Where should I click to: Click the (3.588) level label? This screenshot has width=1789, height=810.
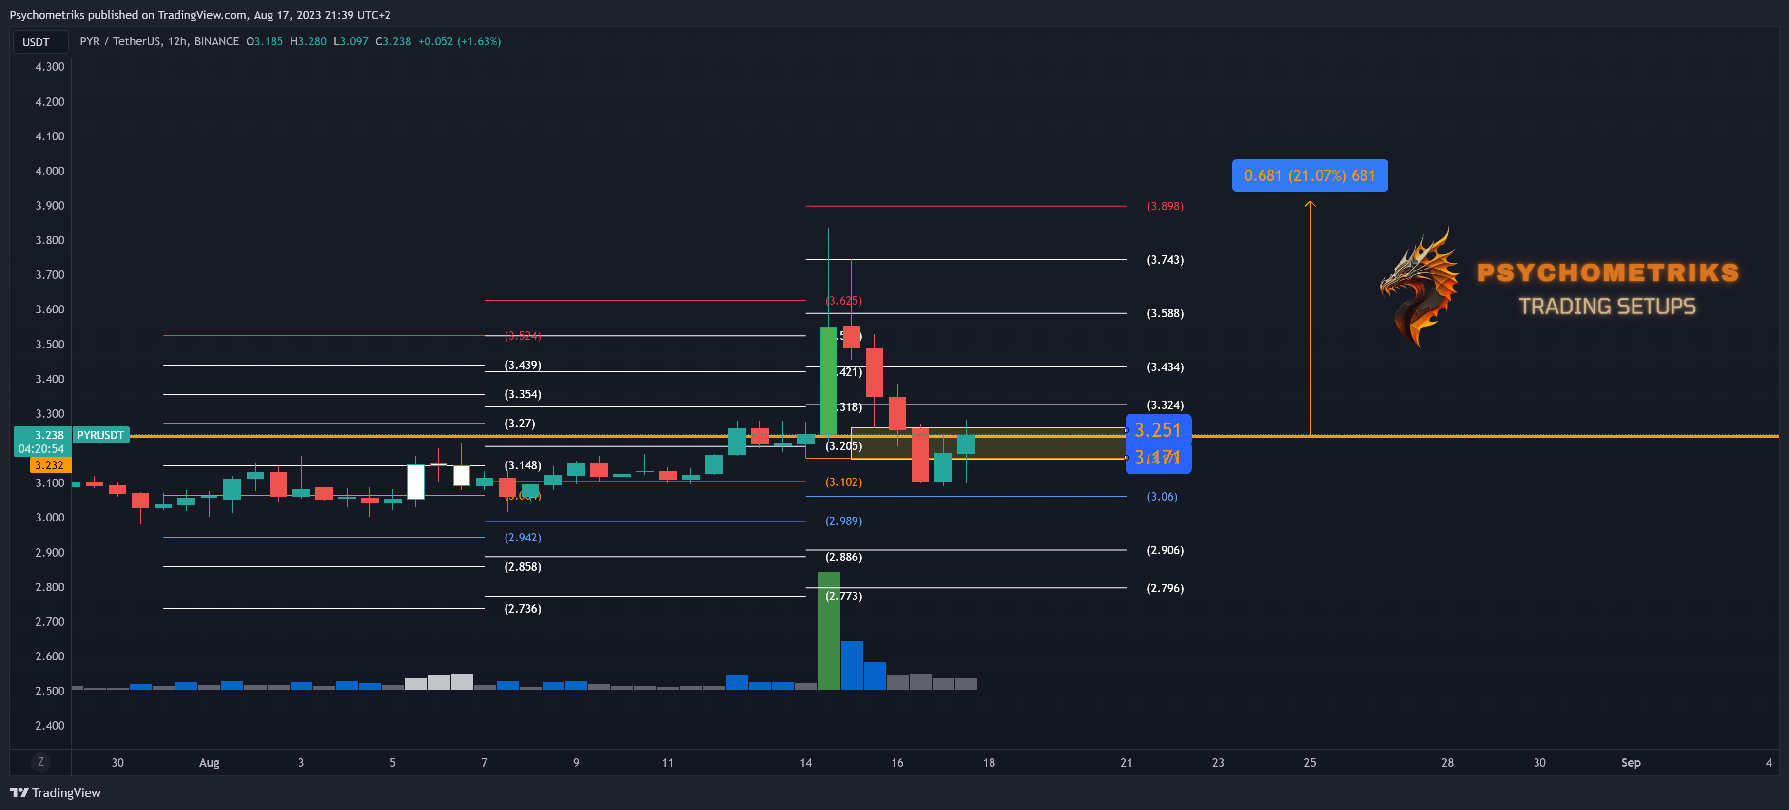[x=1166, y=313]
